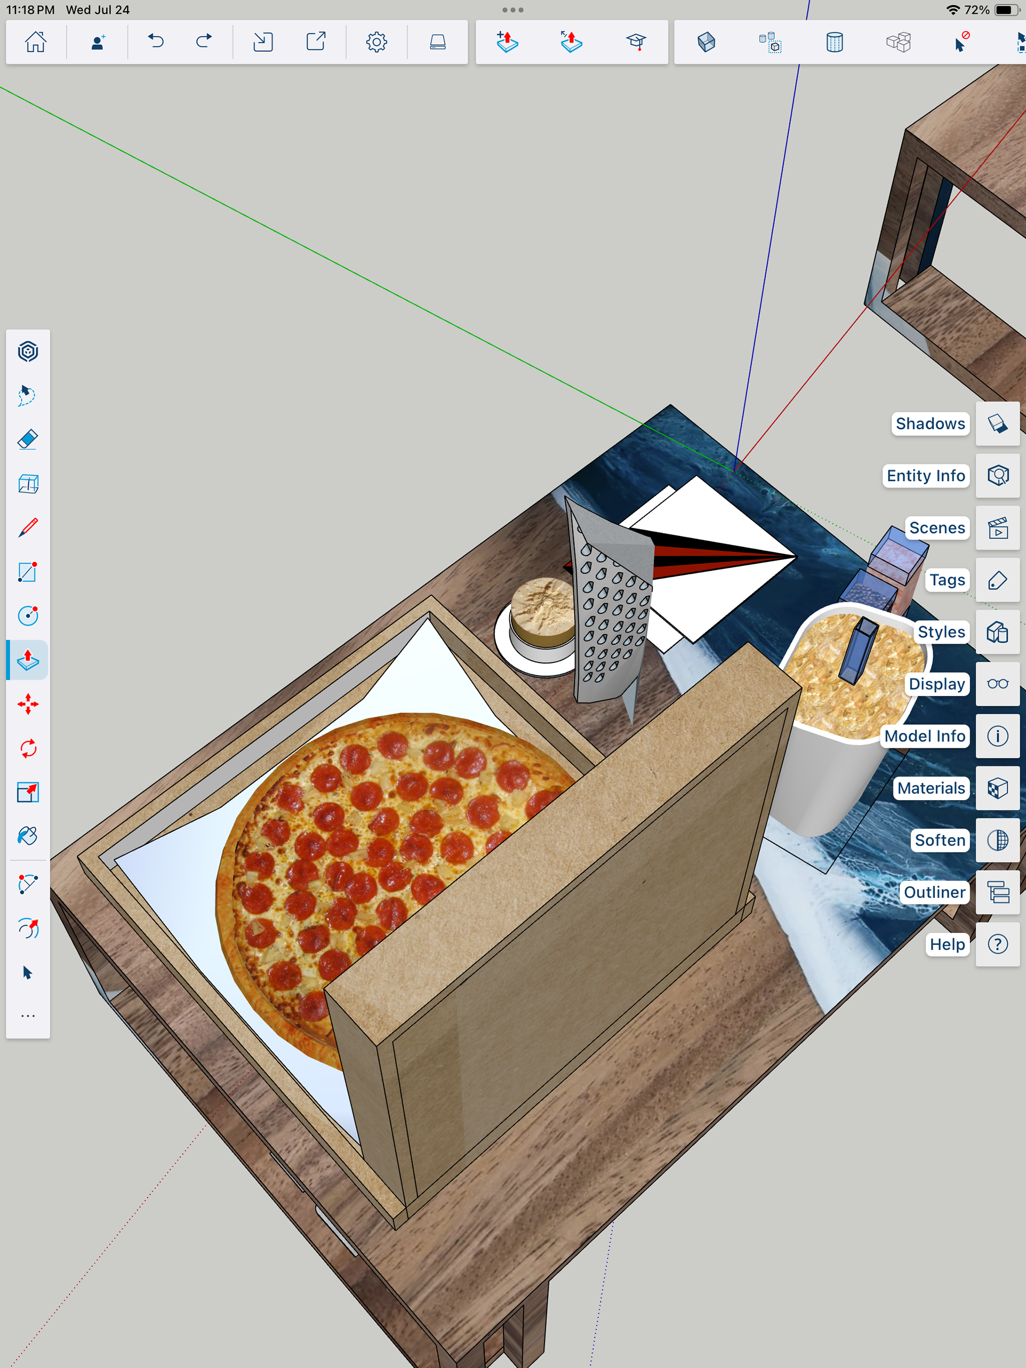Select the Scale tool

click(28, 792)
